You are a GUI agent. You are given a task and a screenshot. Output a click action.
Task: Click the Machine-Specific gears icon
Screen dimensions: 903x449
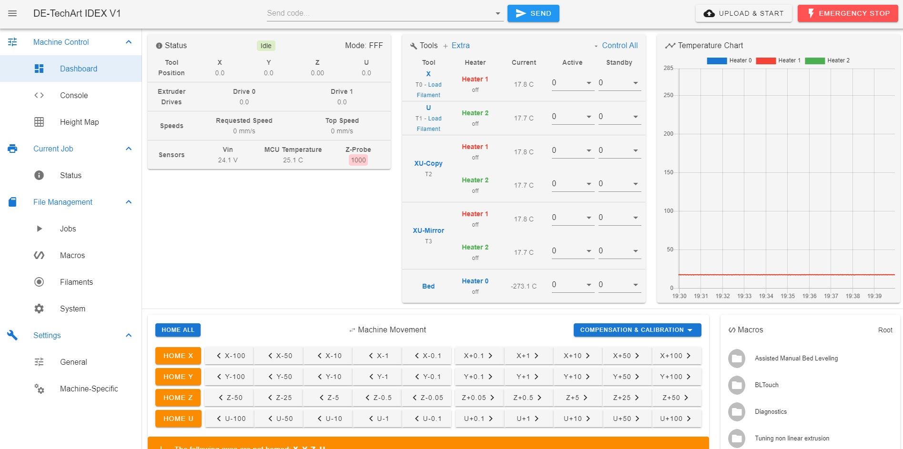(x=39, y=389)
